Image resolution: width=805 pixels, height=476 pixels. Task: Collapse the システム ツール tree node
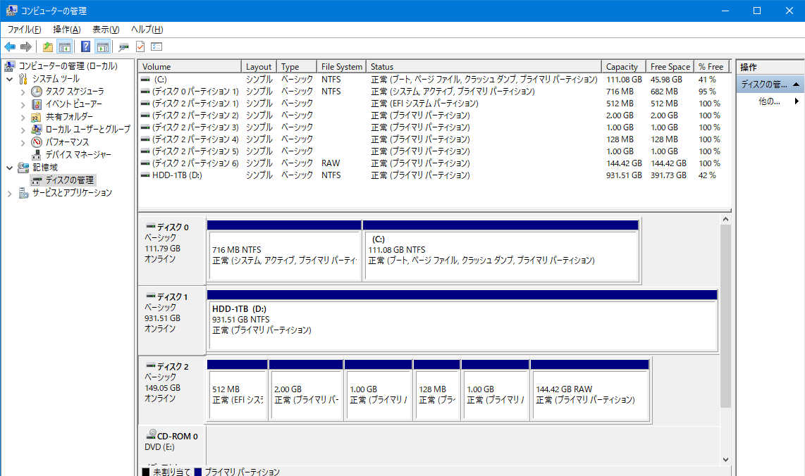pos(10,79)
